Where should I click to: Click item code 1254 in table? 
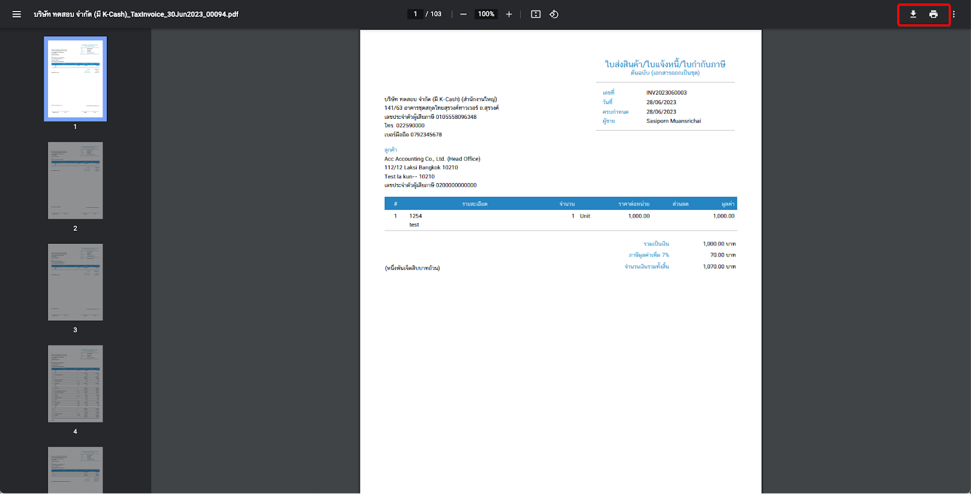click(416, 216)
